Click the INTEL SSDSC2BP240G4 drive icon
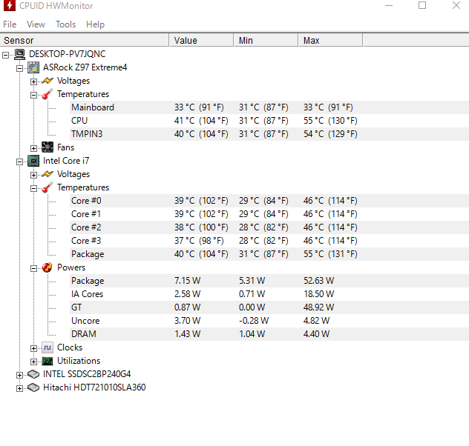Image resolution: width=469 pixels, height=446 pixels. [x=33, y=374]
